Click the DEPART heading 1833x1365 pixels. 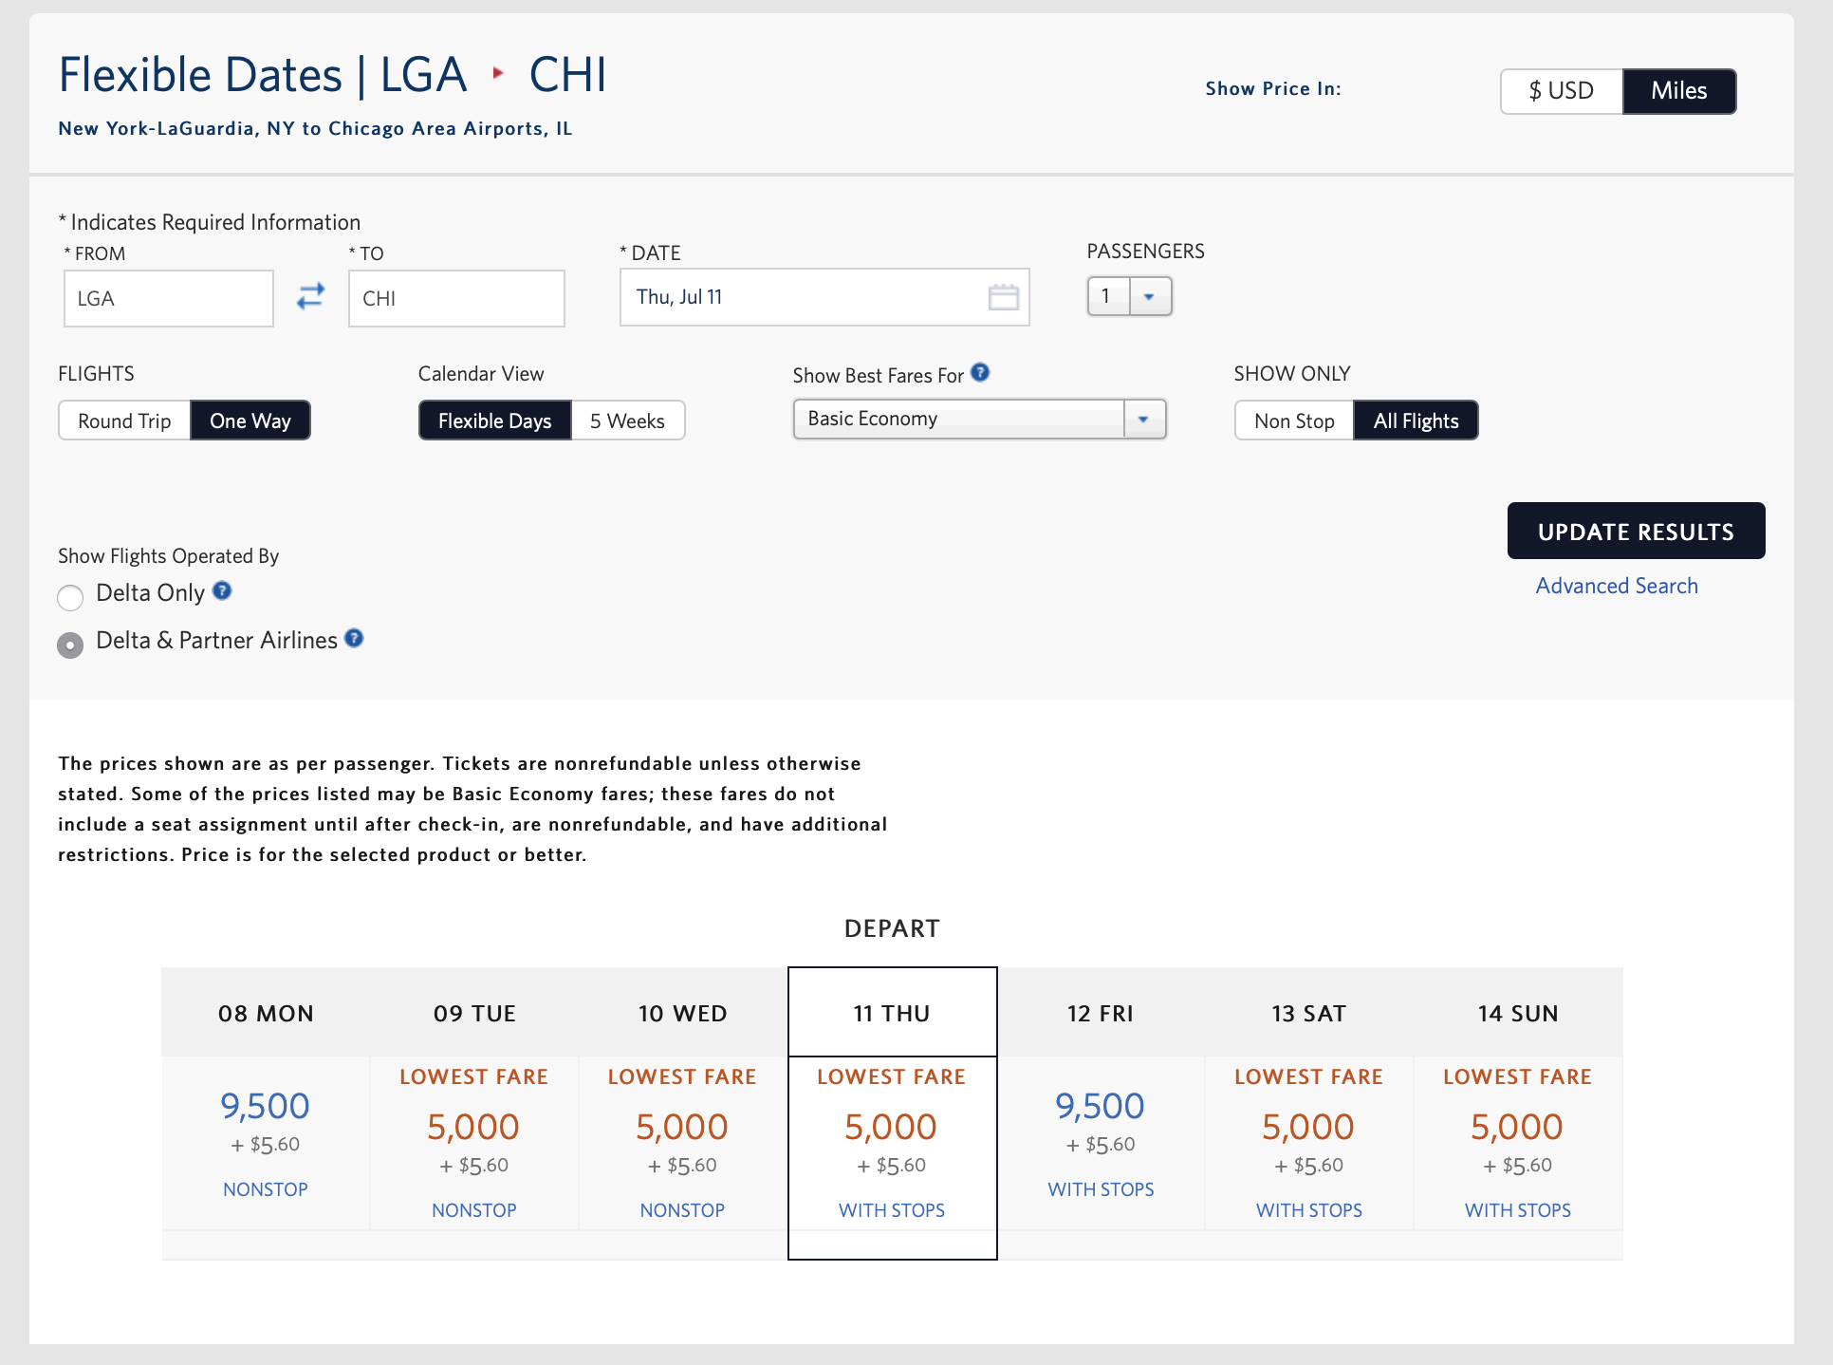tap(892, 928)
